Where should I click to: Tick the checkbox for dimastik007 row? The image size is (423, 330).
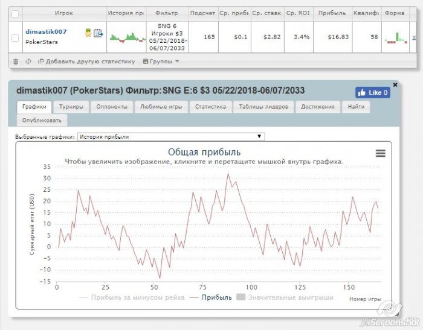click(15, 38)
